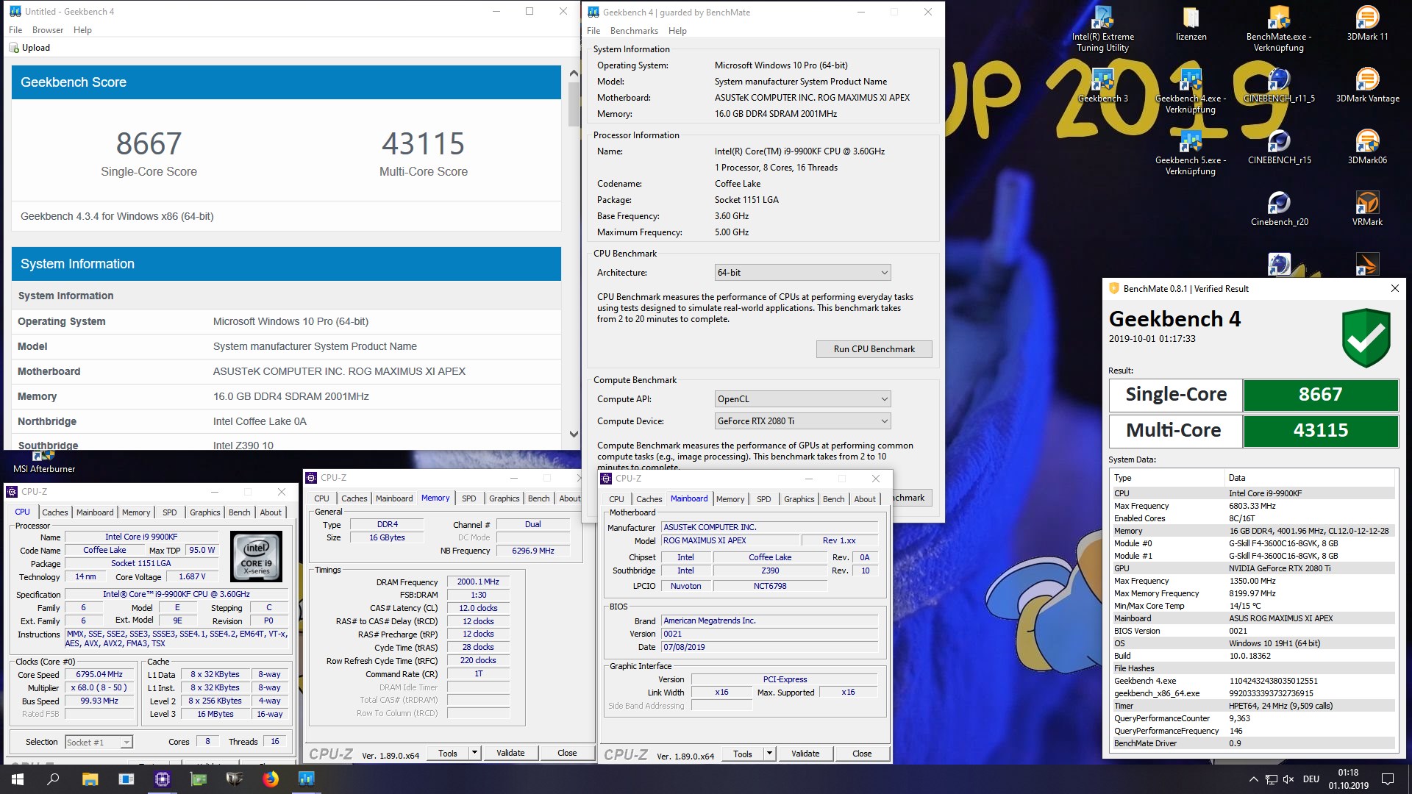1412x794 pixels.
Task: Launch Geekbench 3 desktop icon
Action: pos(1102,85)
